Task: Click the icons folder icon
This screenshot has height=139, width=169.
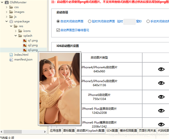Action: (20, 31)
